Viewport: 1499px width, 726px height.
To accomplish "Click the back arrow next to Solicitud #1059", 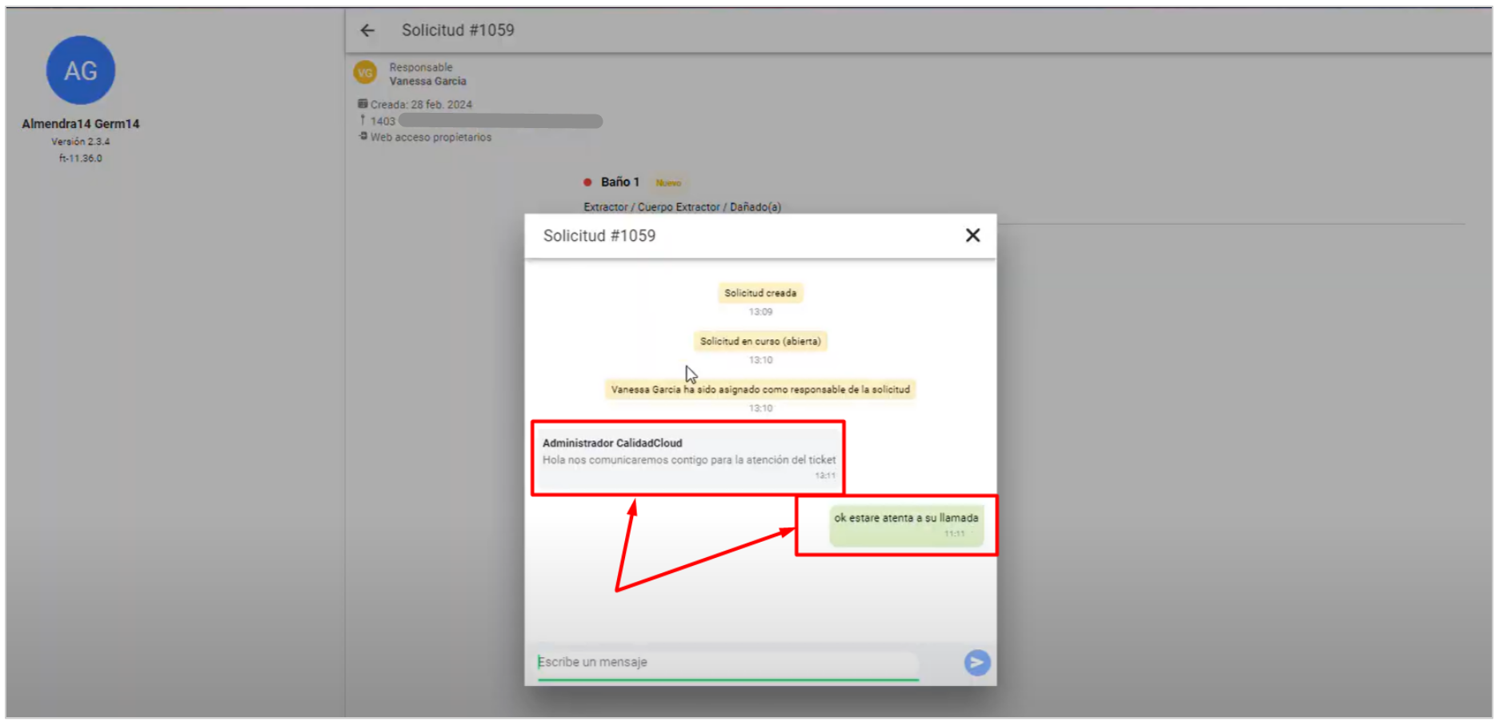I will 367,30.
